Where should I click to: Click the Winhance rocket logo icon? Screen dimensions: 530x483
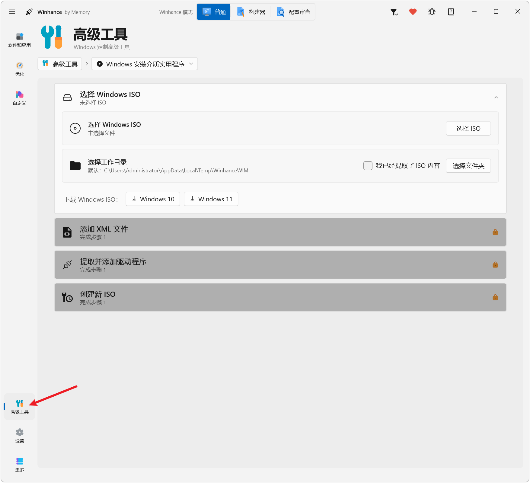tap(29, 12)
